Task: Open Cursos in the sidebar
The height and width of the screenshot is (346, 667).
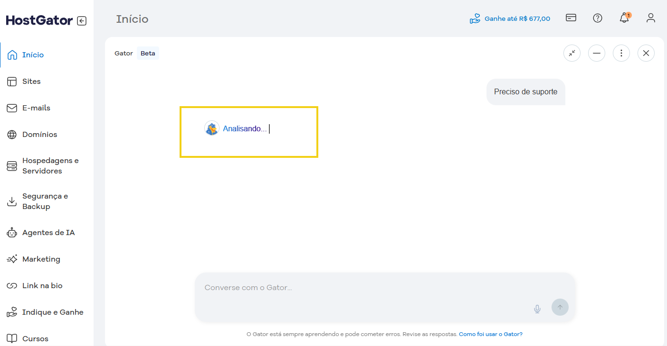Action: pyautogui.click(x=47, y=338)
